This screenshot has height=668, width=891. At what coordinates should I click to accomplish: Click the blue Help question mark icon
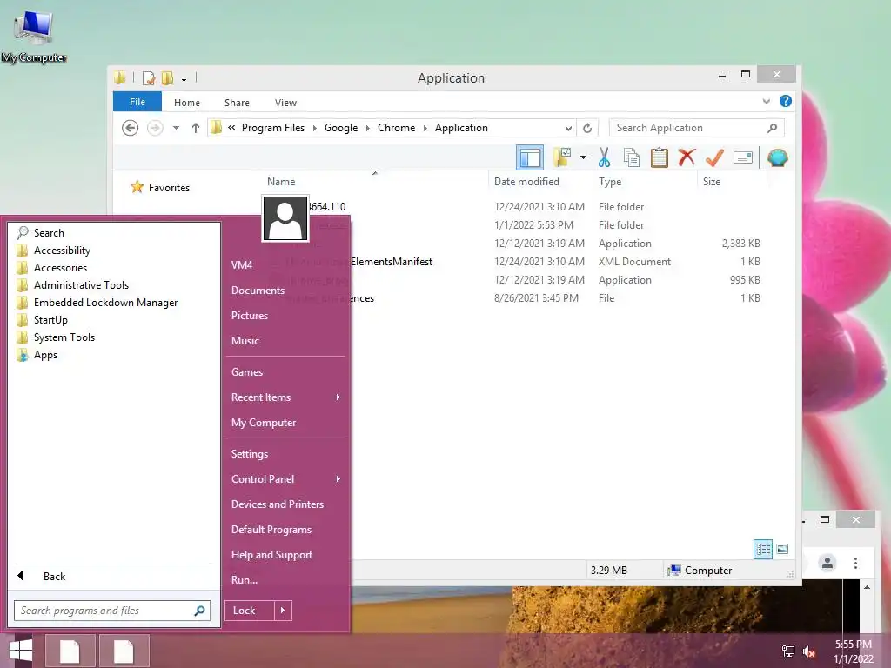tap(786, 101)
